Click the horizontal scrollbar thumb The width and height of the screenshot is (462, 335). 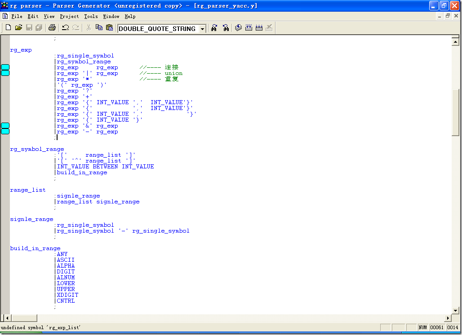coord(24,318)
